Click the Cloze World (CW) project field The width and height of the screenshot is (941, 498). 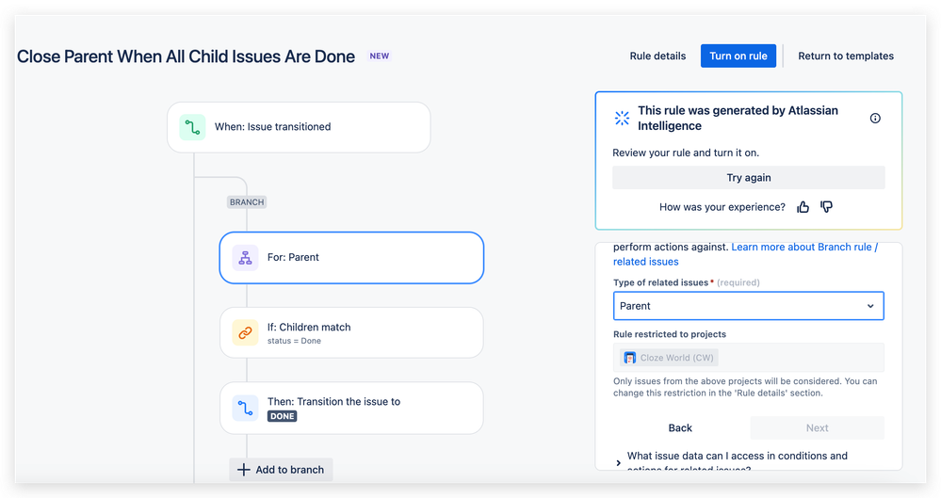[748, 358]
